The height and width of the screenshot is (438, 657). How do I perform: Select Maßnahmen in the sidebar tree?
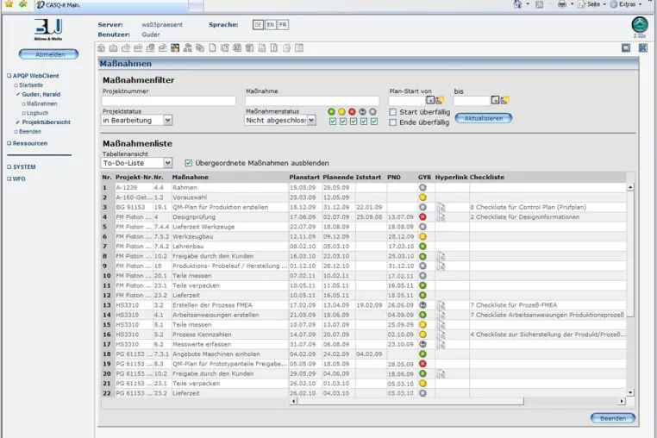[42, 104]
